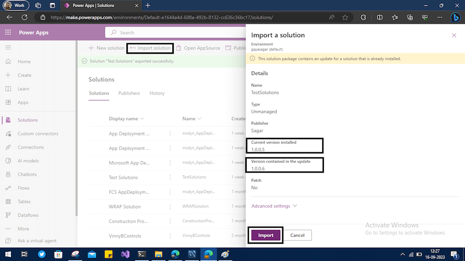465x261 pixels.
Task: Open the VinnyBControls solution
Action: [125, 236]
